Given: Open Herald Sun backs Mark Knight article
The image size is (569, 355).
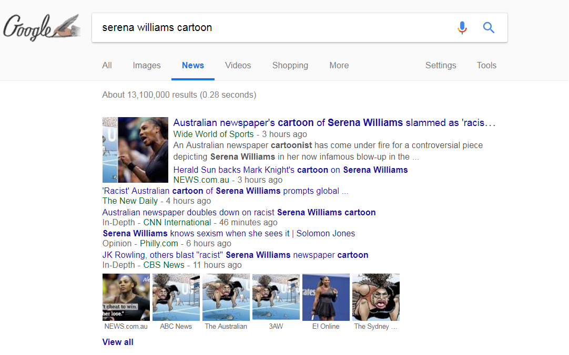Looking at the screenshot, I should click(x=290, y=170).
